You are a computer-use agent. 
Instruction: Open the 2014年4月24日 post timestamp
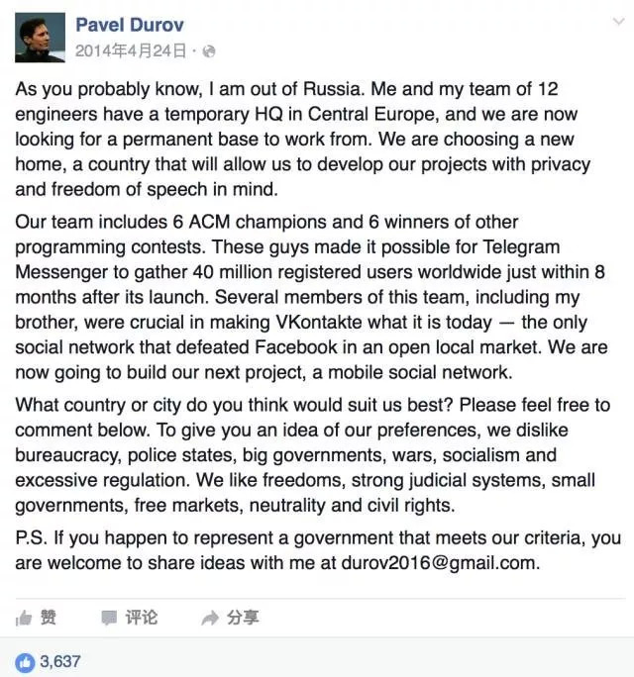pos(131,49)
